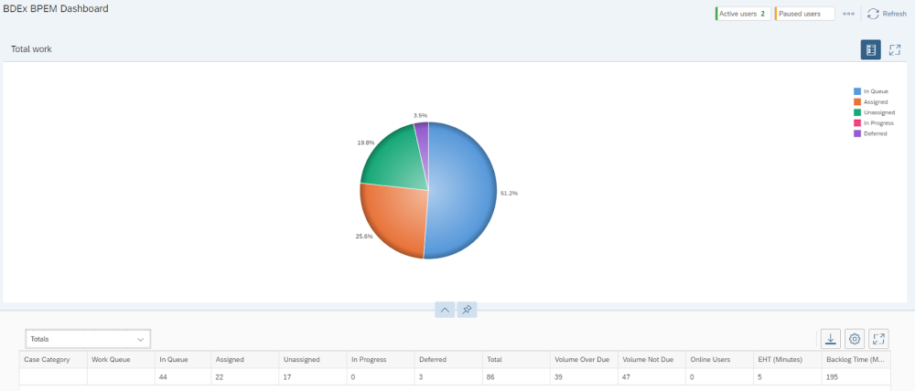This screenshot has width=915, height=391.
Task: Click the Backlog Time column header
Action: coord(855,360)
